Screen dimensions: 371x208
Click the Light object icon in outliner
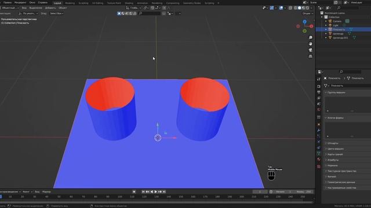click(330, 25)
